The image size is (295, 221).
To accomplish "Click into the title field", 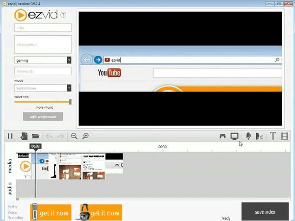I will [x=43, y=28].
